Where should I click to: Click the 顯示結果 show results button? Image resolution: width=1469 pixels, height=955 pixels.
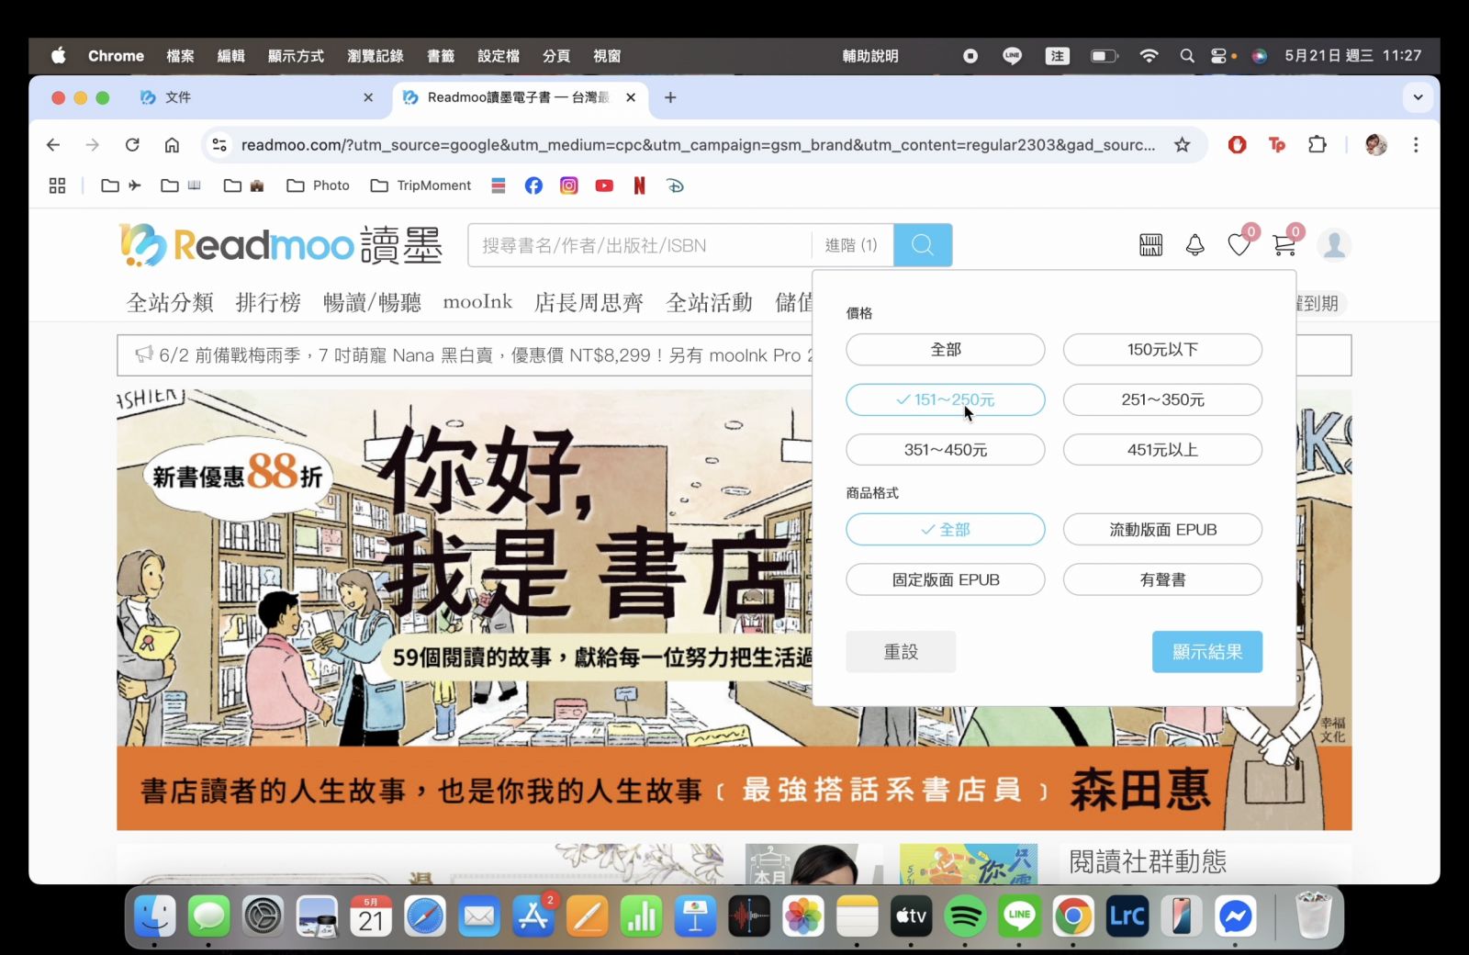[1207, 652]
